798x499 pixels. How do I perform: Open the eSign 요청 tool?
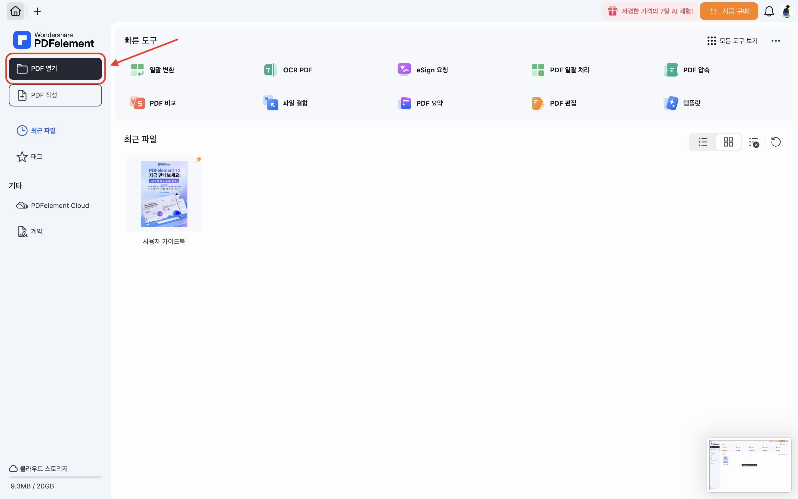tap(423, 70)
